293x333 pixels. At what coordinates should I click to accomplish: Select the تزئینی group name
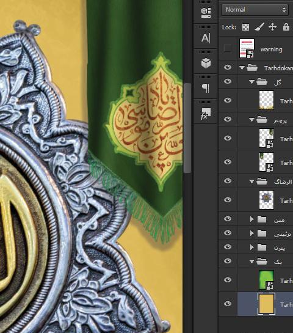(283, 234)
